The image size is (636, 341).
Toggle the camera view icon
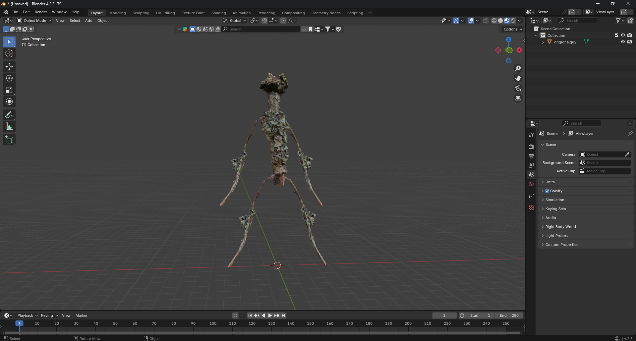pos(518,88)
